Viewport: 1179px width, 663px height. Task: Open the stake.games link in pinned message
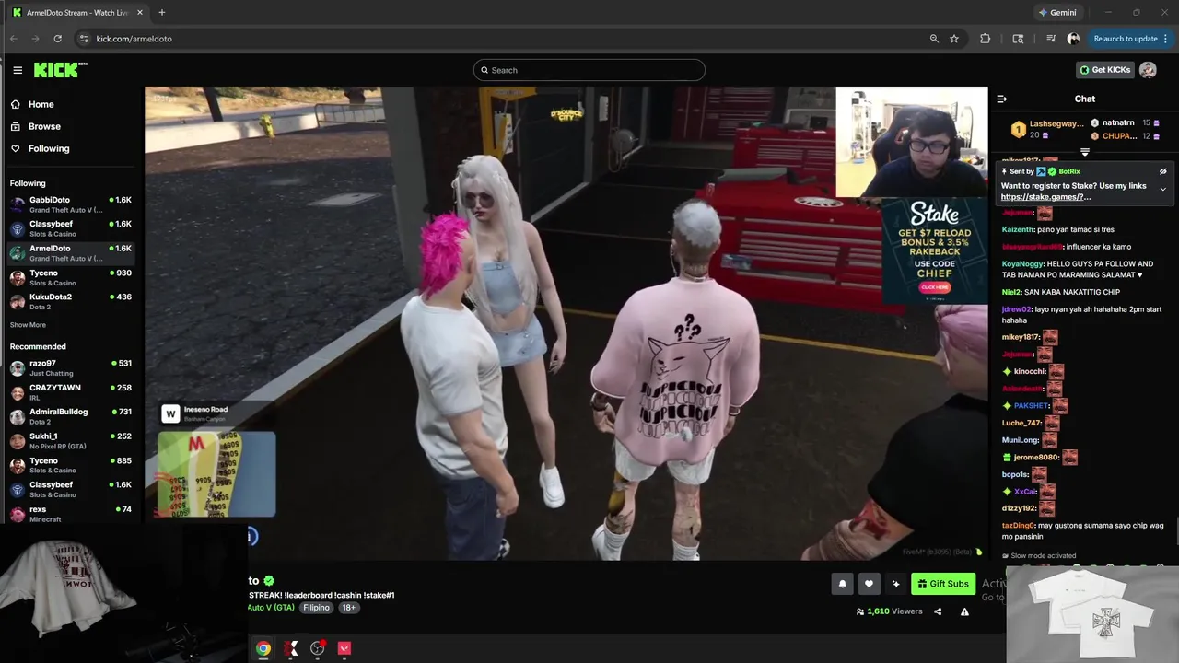1045,197
